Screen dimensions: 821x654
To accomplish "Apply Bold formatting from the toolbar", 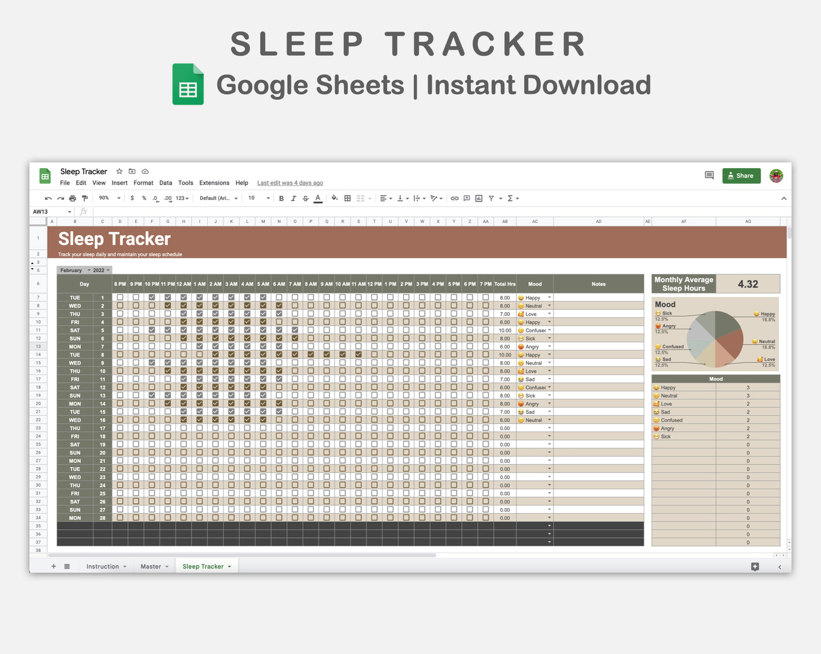I will click(x=281, y=198).
